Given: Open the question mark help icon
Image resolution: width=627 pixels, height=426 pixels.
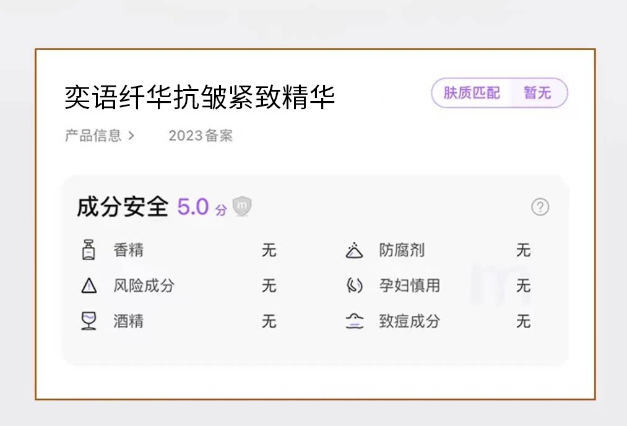Looking at the screenshot, I should pos(540,207).
